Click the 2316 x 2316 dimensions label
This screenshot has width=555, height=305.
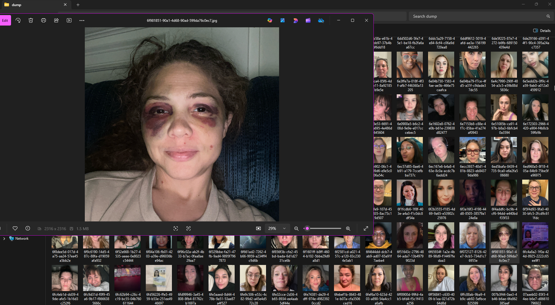point(55,229)
